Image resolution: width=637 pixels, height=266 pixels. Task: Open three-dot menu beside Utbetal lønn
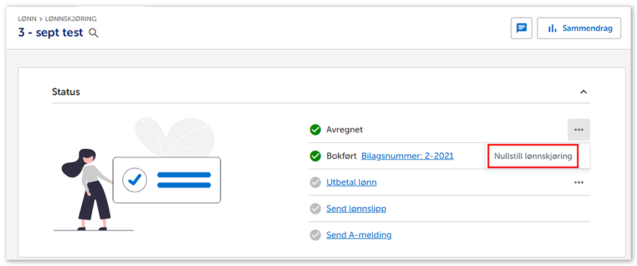[x=579, y=182]
